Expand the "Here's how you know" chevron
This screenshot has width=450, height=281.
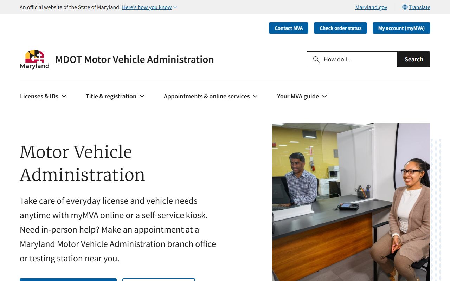175,7
